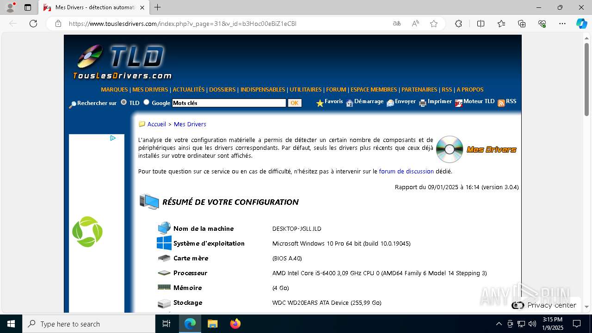Select the Google search radio button
This screenshot has width=592, height=333.
tap(147, 102)
